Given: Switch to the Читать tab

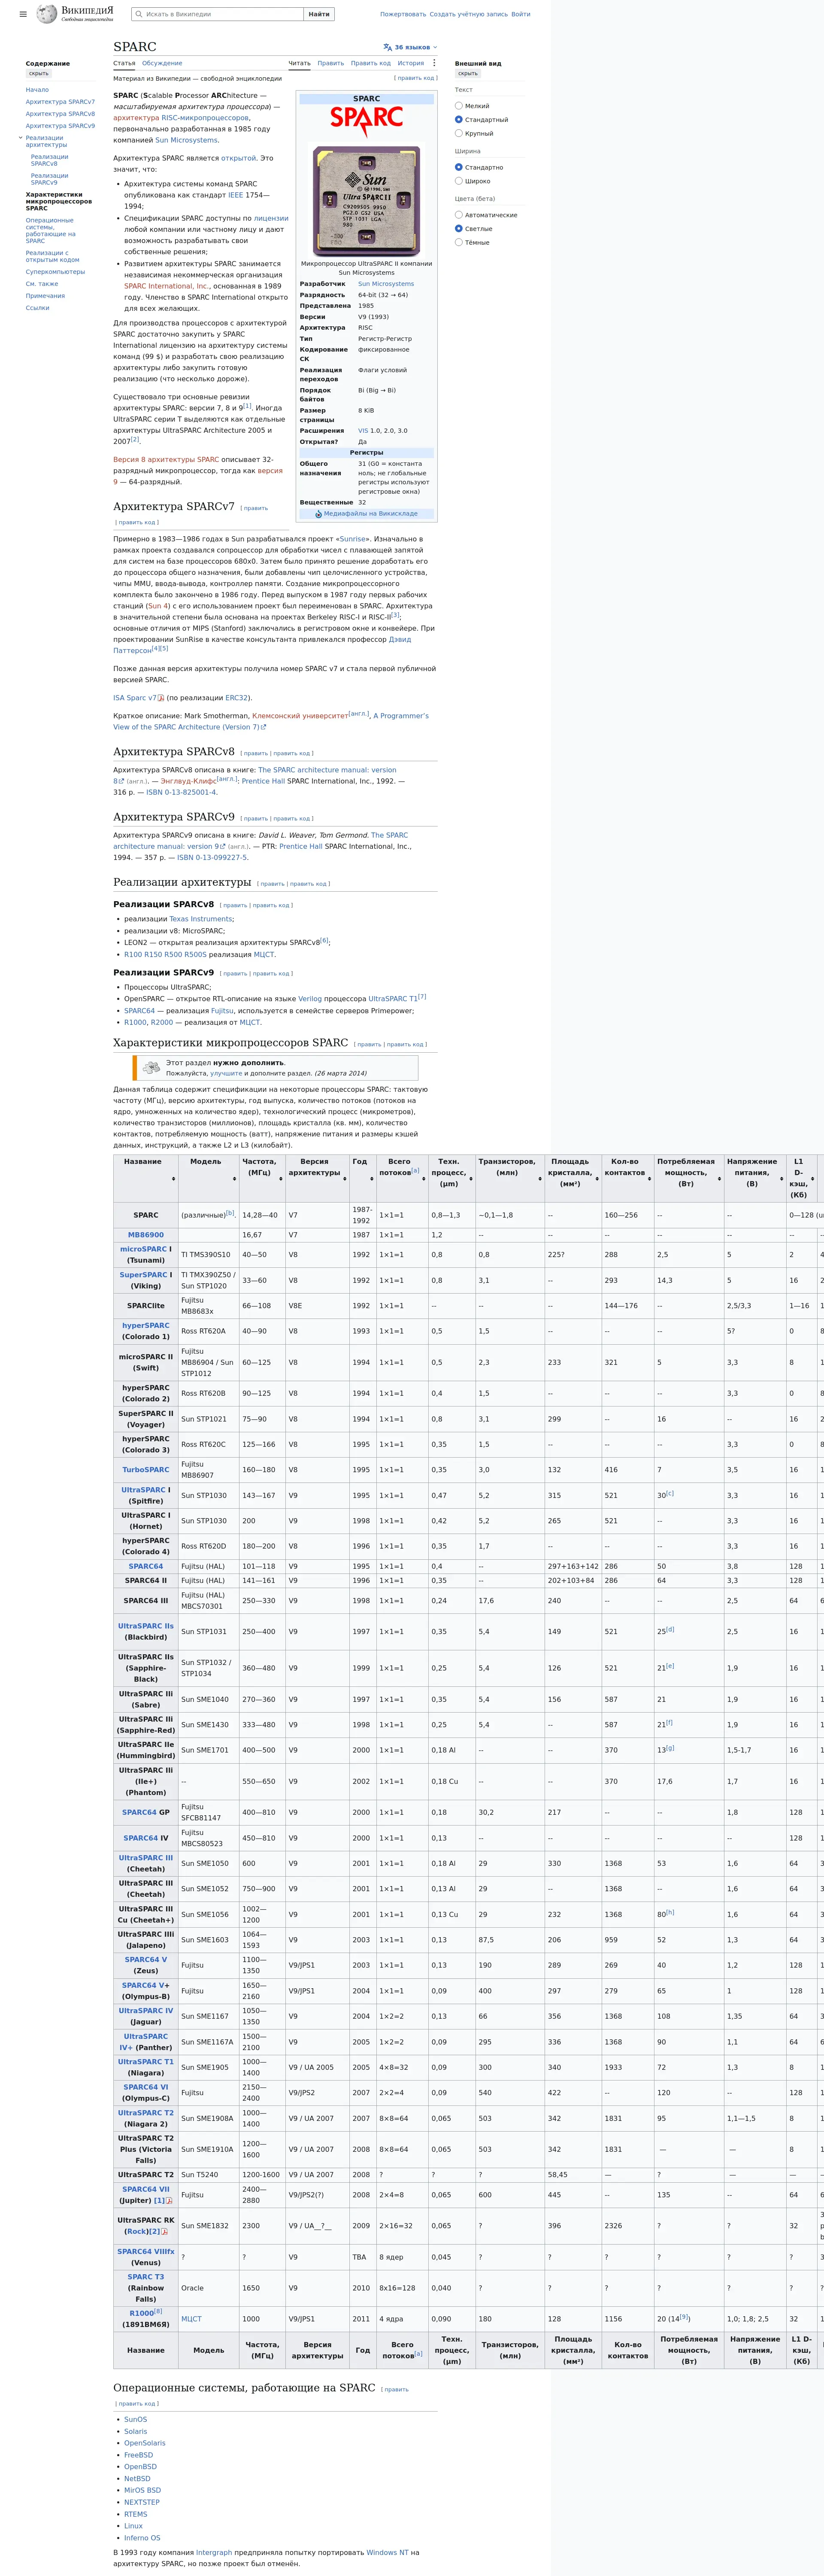Looking at the screenshot, I should (300, 63).
